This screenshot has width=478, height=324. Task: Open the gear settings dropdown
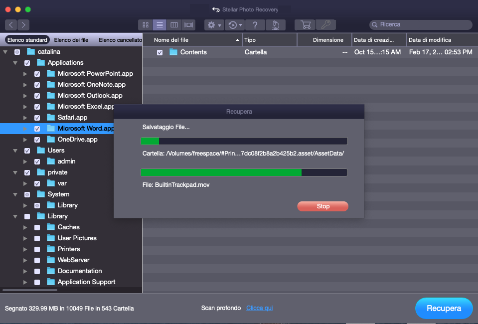point(214,24)
